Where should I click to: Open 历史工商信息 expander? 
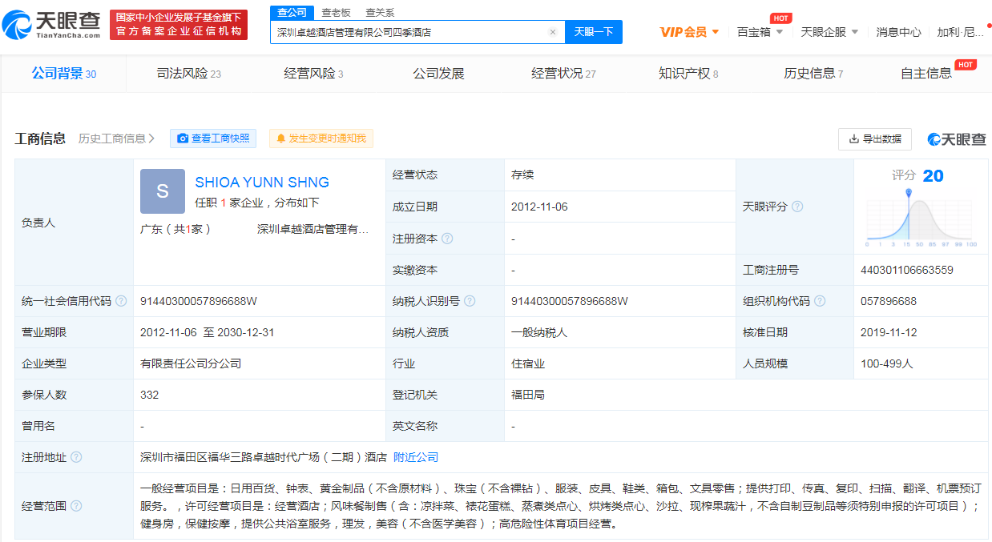[117, 139]
